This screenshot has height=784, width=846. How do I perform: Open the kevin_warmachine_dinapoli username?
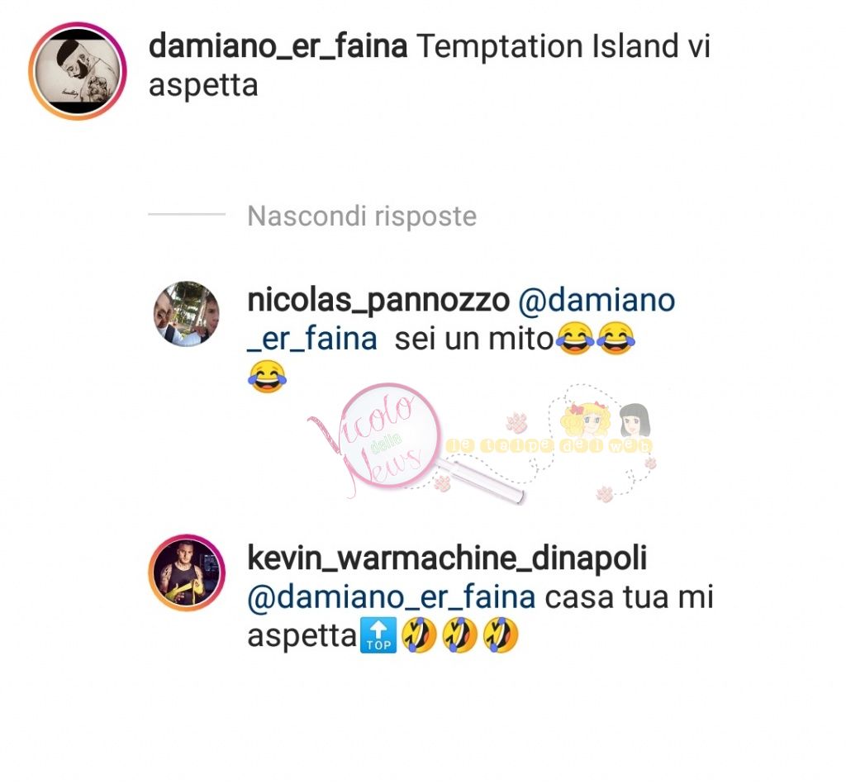(x=447, y=558)
